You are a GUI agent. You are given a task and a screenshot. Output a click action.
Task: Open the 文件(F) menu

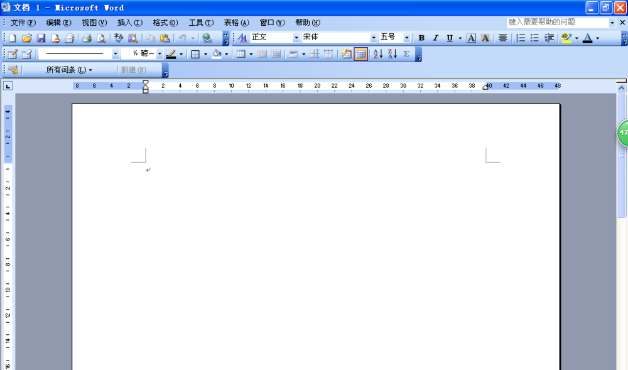(x=23, y=23)
